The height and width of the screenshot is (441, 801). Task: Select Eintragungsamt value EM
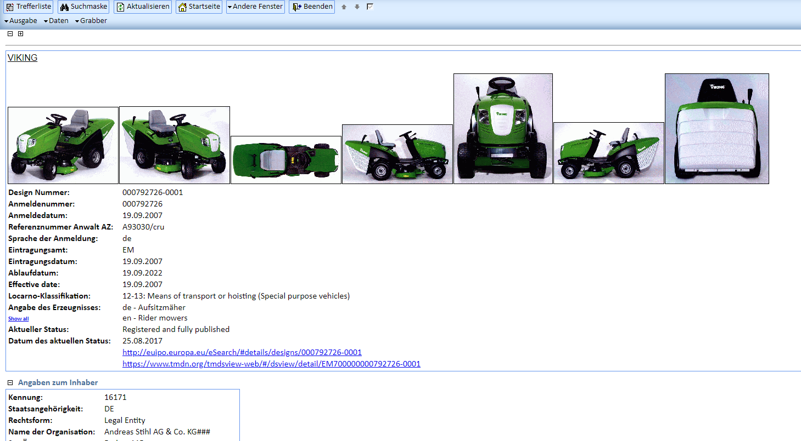128,250
